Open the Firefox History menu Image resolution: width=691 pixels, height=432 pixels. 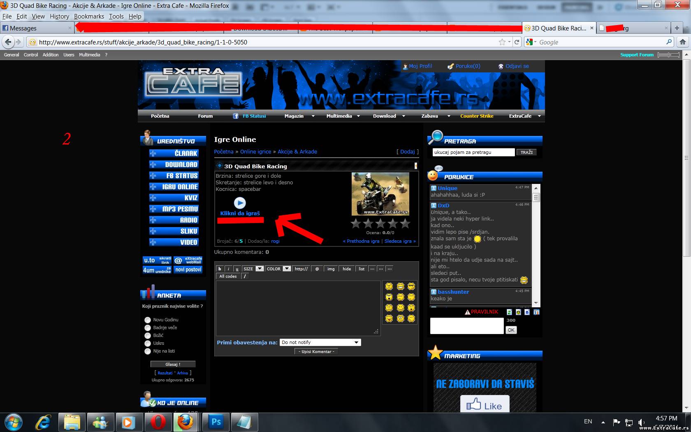click(59, 16)
